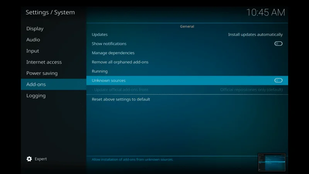Screen dimensions: 309x174
Task: Click the Unknown sources label
Action: tap(109, 80)
